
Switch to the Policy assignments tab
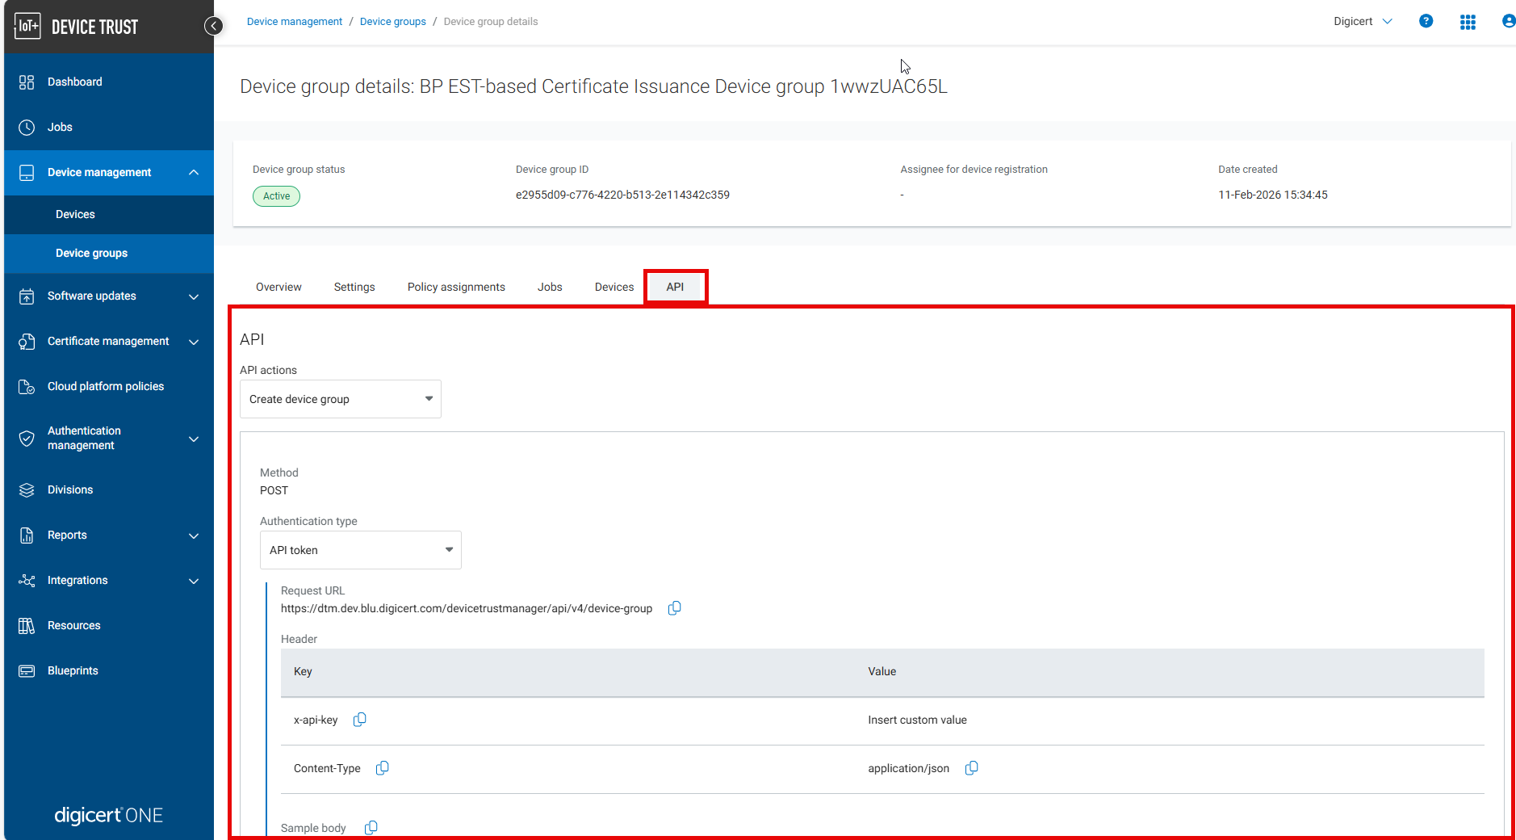[x=456, y=287]
